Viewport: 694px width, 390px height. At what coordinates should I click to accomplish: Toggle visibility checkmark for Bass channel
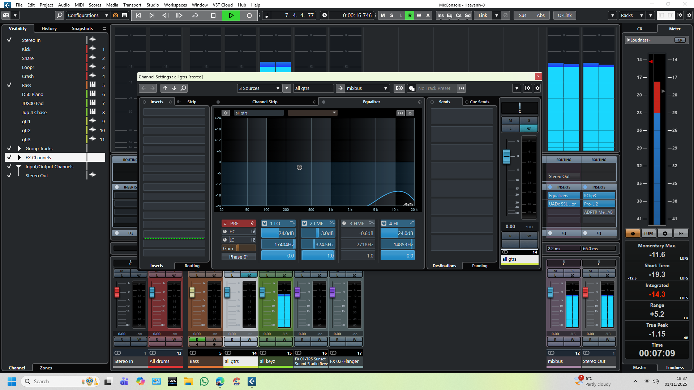pyautogui.click(x=9, y=85)
